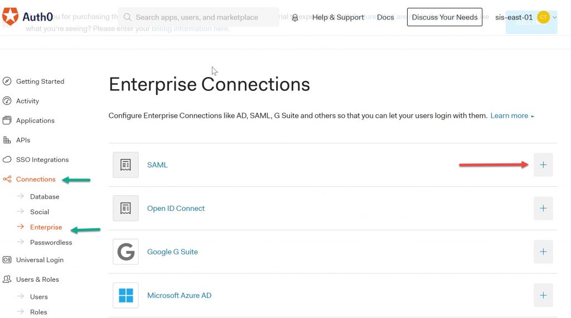Screen dimensions: 571x318
Task: Add a new SAML connection
Action: tap(543, 165)
